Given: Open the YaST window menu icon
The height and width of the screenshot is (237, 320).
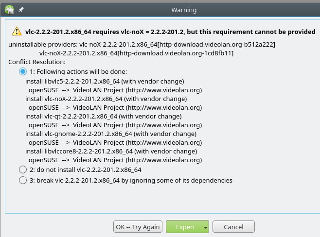Looking at the screenshot, I should pos(9,10).
